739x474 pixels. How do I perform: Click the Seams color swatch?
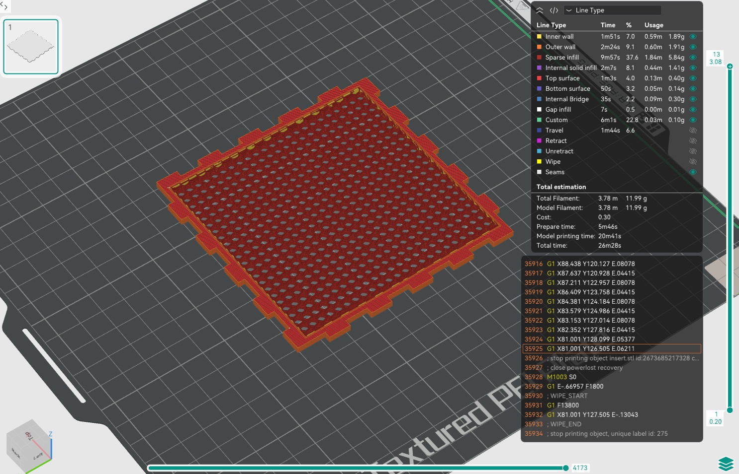pyautogui.click(x=539, y=172)
